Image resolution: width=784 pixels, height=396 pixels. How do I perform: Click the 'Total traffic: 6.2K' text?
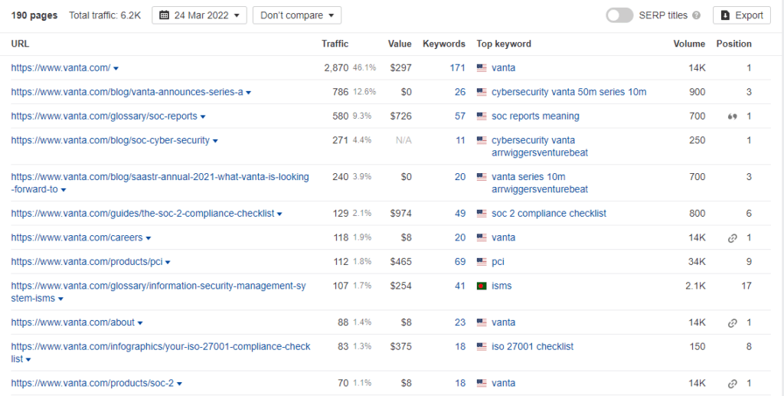click(105, 15)
